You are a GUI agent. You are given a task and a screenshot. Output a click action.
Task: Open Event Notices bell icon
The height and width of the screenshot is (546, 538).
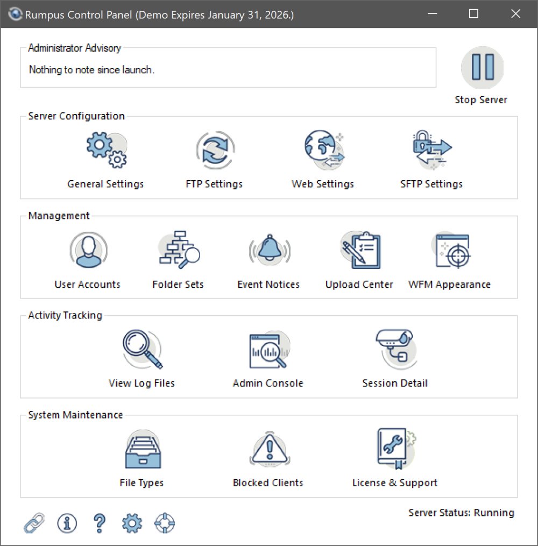click(x=270, y=250)
